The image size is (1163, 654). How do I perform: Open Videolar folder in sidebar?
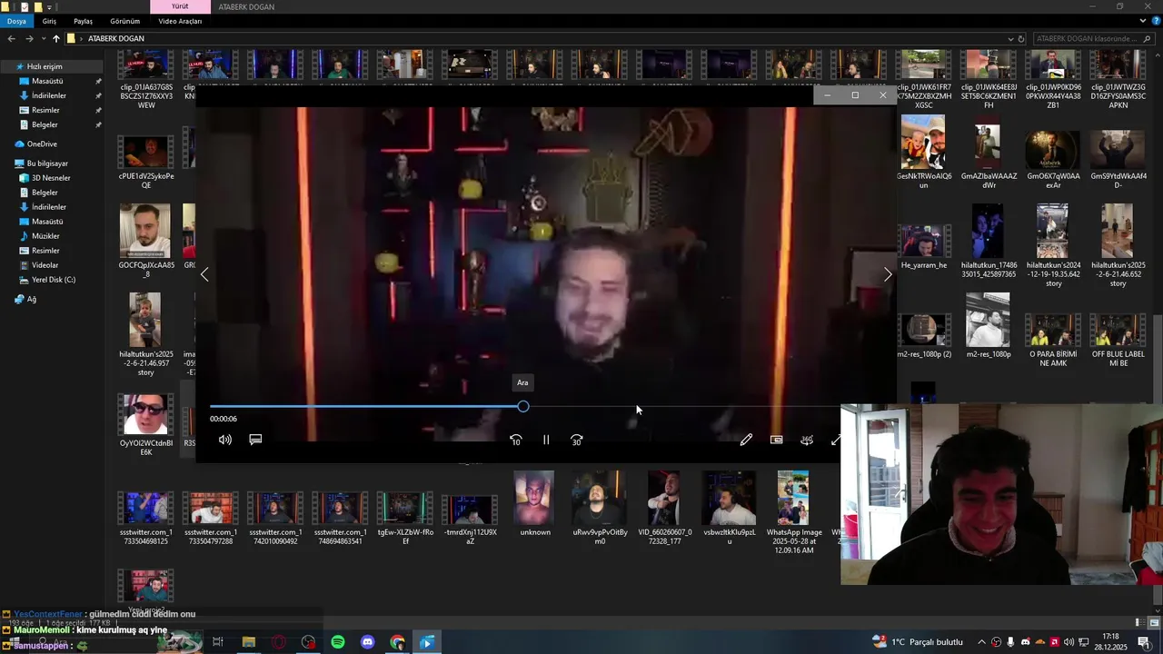(45, 265)
